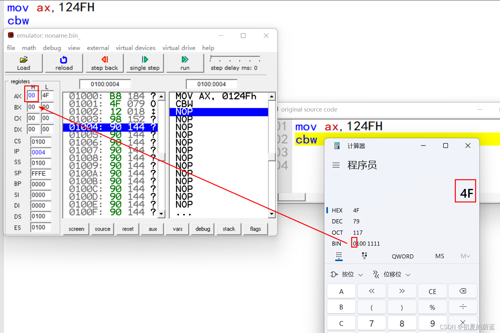Screen dimensions: 500x333
Task: Select memory row 01003: 98
Action: (110, 119)
